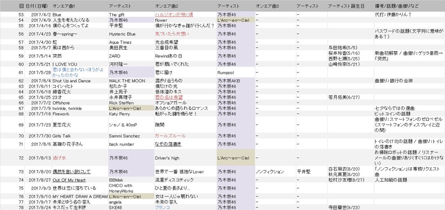
Task: Select the 'Driver's high' song cell
Action: click(167, 158)
